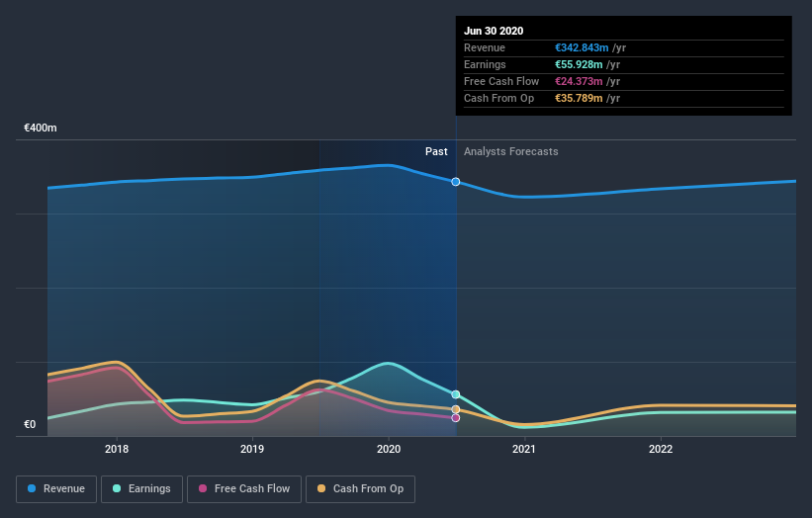Toggle the Earnings legend series

pyautogui.click(x=141, y=489)
